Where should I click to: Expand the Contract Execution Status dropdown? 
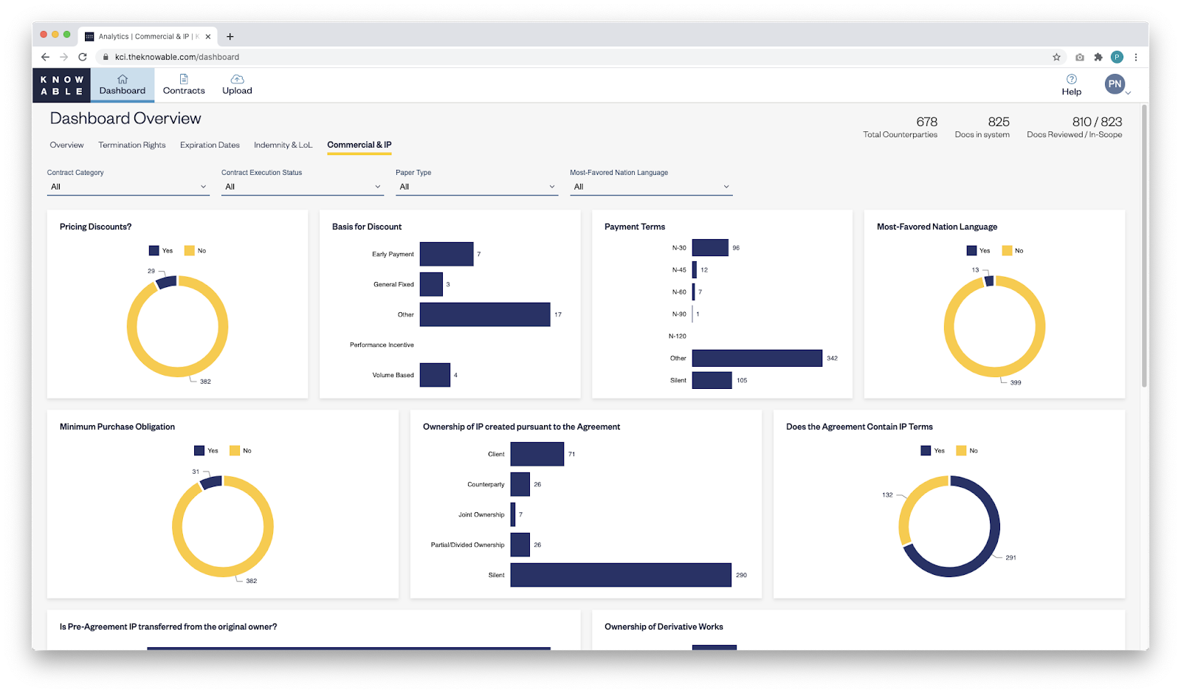coord(303,187)
